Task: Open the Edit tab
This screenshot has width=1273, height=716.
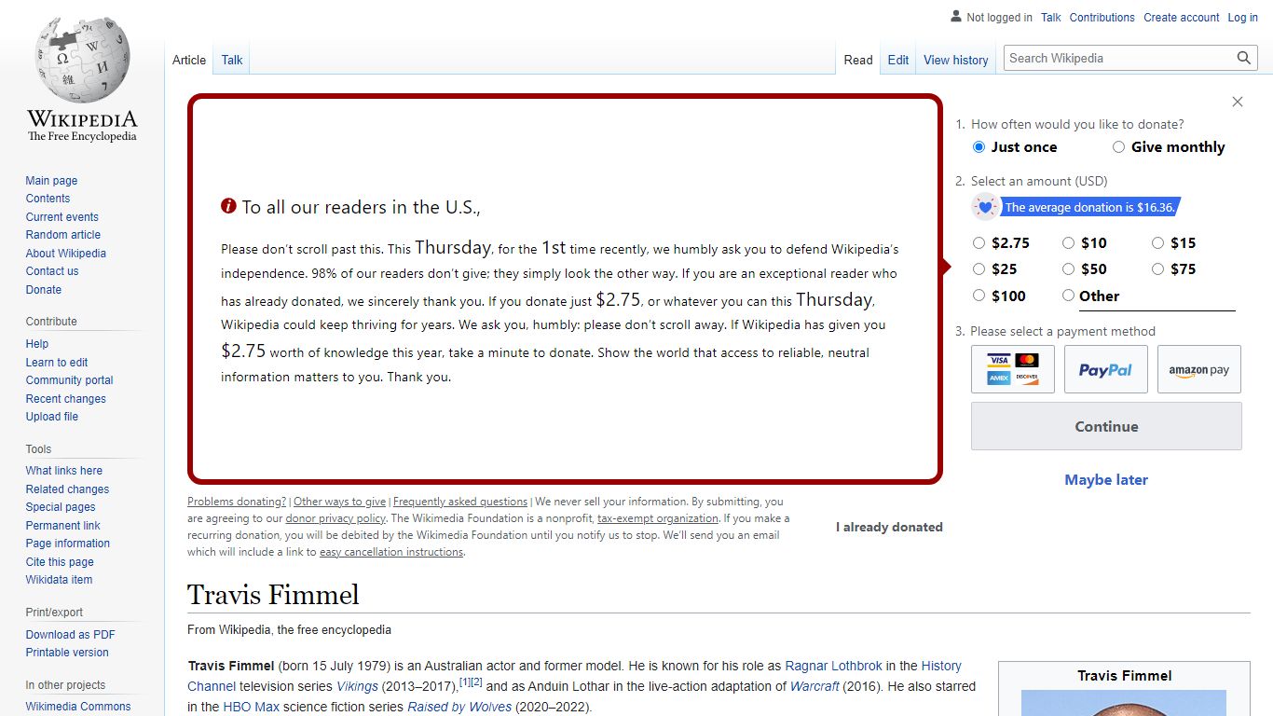Action: tap(898, 60)
